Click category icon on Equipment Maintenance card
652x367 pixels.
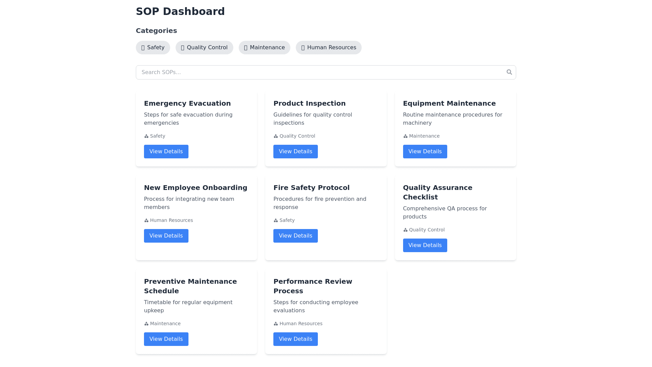click(405, 136)
